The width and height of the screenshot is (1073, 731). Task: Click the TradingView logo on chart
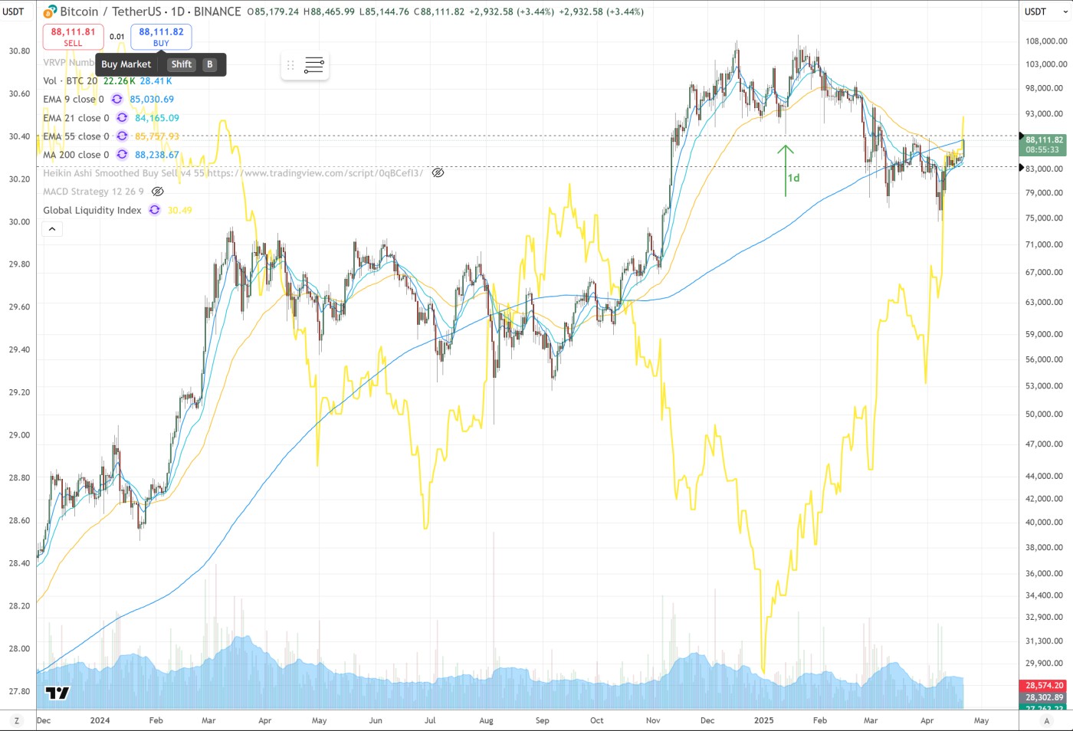tap(57, 693)
